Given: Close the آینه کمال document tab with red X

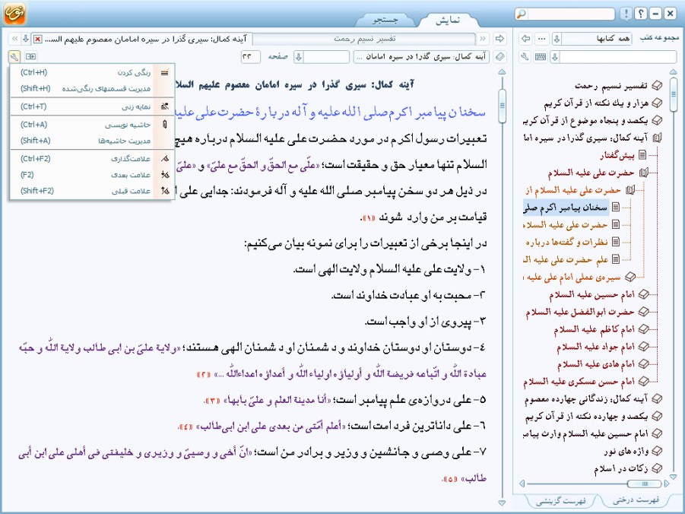Looking at the screenshot, I should pos(38,40).
